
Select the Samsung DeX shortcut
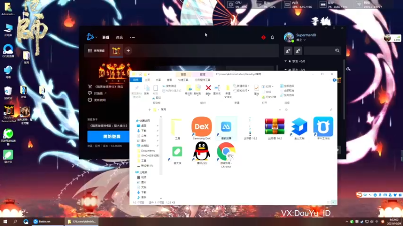(x=202, y=128)
